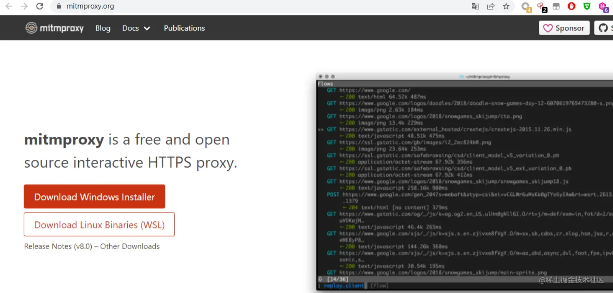Image resolution: width=613 pixels, height=293 pixels.
Task: Open the Blog page
Action: click(103, 28)
